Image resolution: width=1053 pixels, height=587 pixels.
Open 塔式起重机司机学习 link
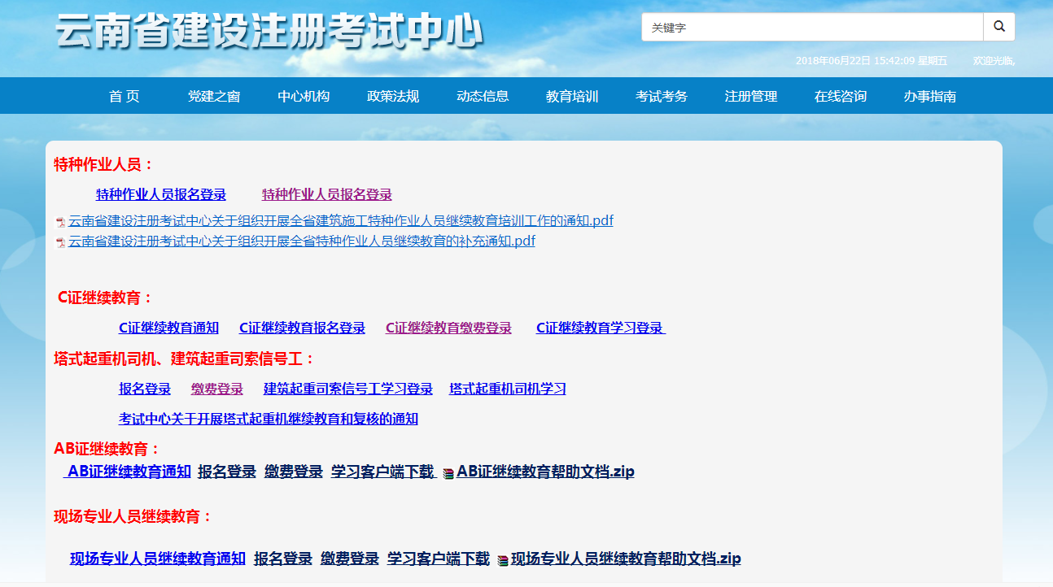pyautogui.click(x=508, y=389)
